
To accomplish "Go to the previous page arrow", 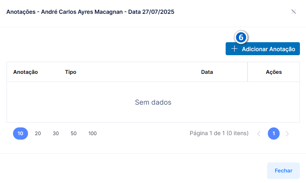I will pos(259,133).
